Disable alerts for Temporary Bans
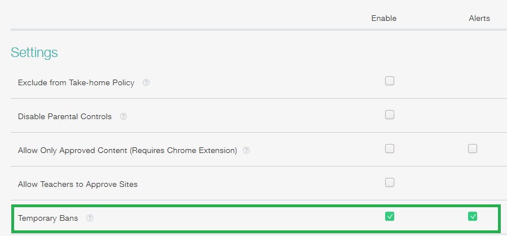 click(473, 216)
